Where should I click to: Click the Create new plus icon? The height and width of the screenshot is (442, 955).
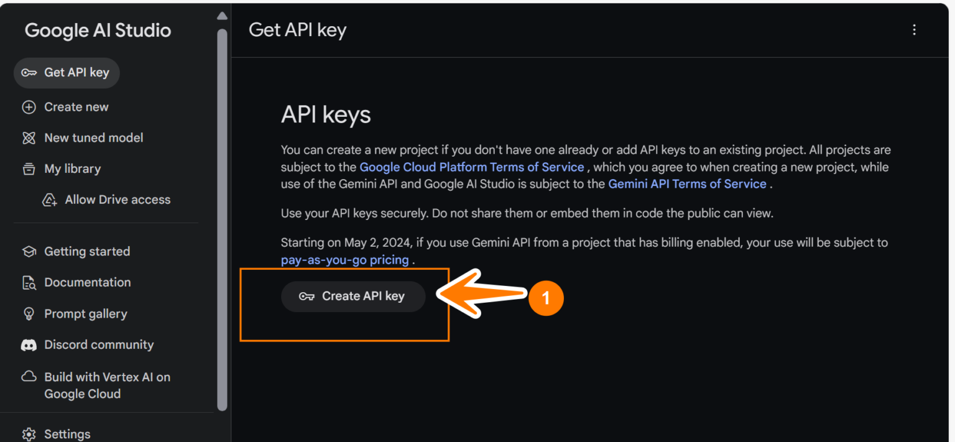[29, 106]
